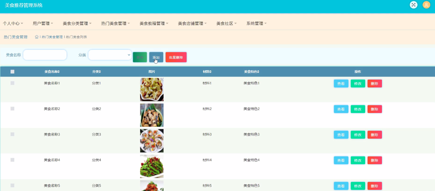Toggle the select-all checkbox in table header
Image resolution: width=435 pixels, height=191 pixels.
pyautogui.click(x=12, y=72)
